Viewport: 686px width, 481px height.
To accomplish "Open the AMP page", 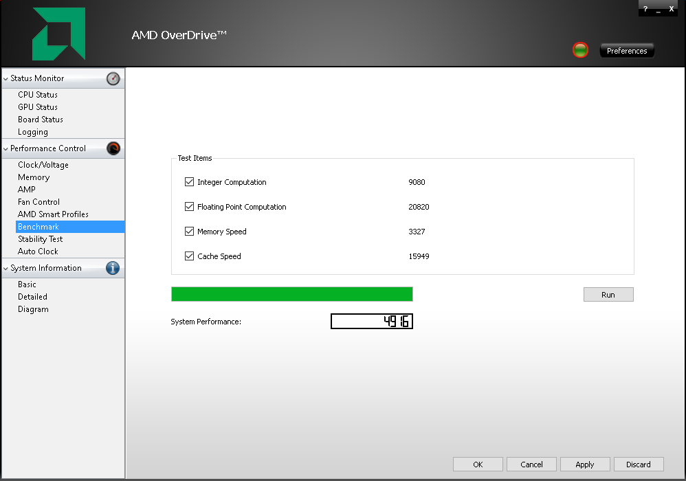I will [27, 190].
